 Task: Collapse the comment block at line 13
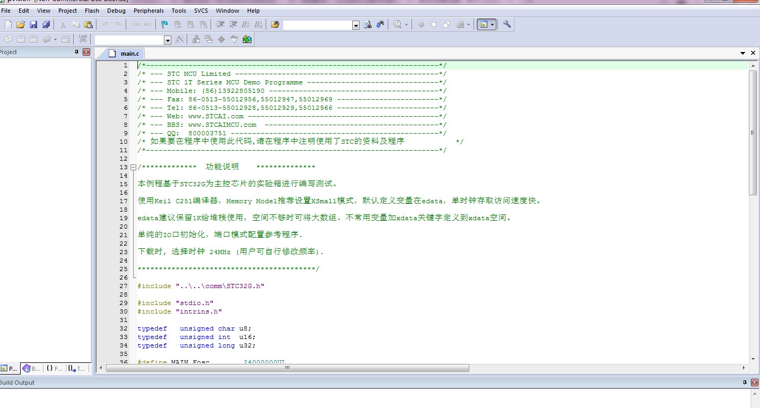pyautogui.click(x=133, y=167)
